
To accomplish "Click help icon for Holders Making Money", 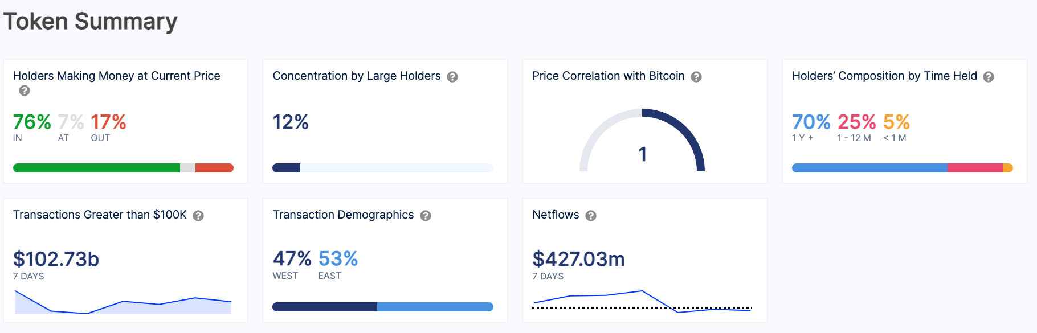I will point(25,91).
